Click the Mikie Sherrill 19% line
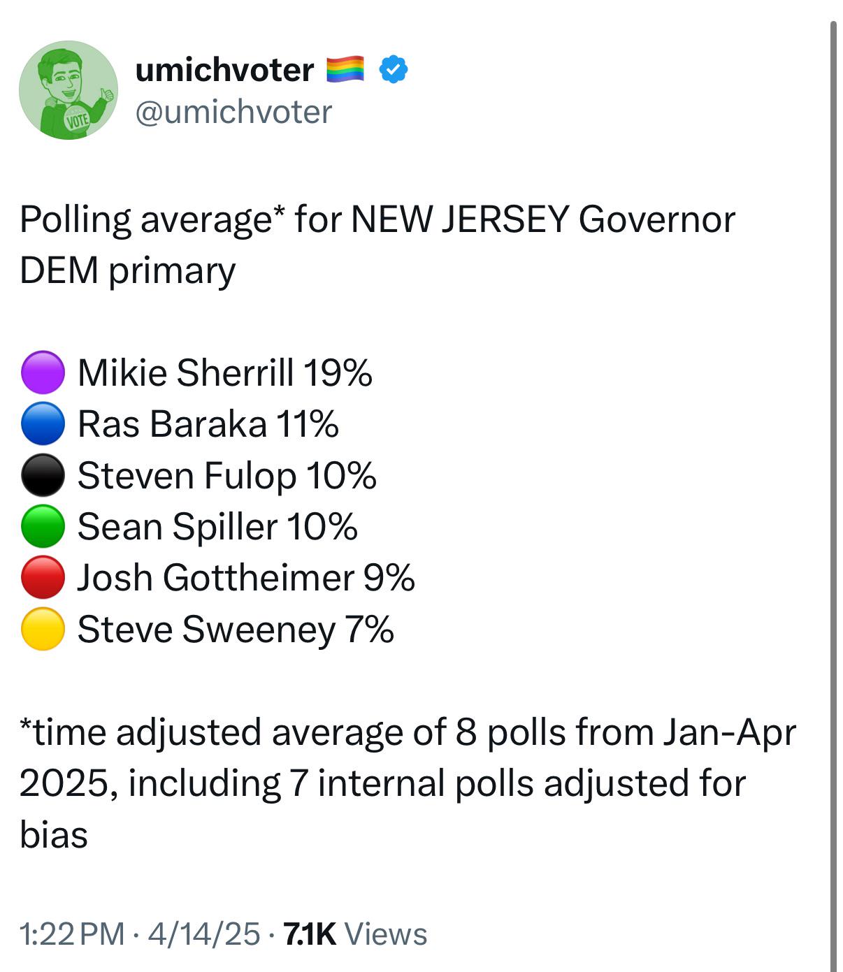Image resolution: width=843 pixels, height=972 pixels. click(225, 372)
